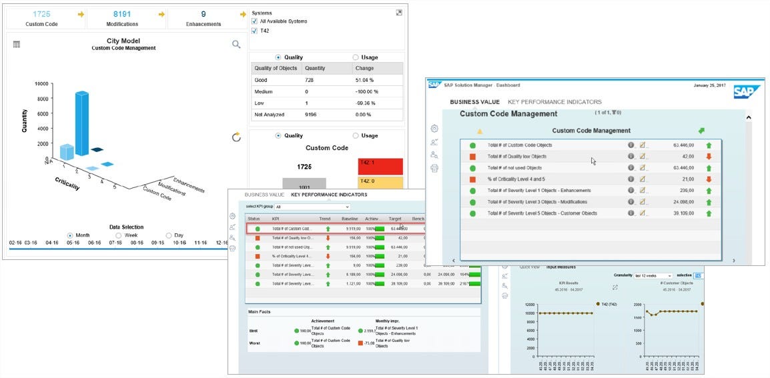Viewport: 770px width, 378px height.
Task: Click the 05-16 marker on the data timeline
Action: coord(73,243)
